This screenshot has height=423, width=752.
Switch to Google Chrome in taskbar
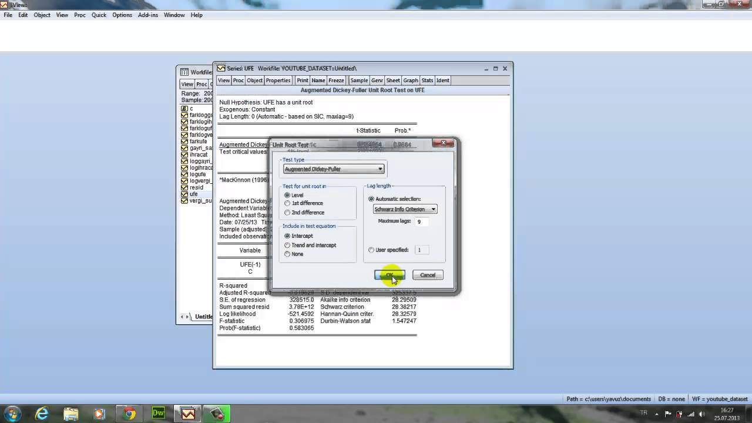(x=129, y=414)
